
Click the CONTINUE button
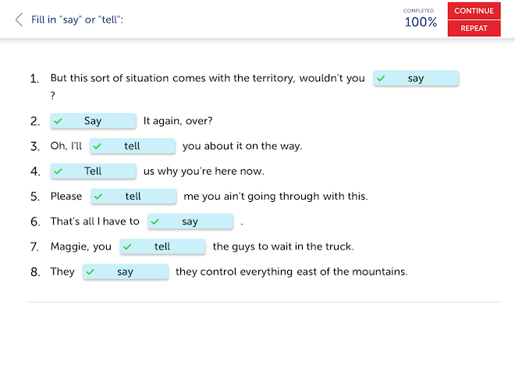click(474, 11)
